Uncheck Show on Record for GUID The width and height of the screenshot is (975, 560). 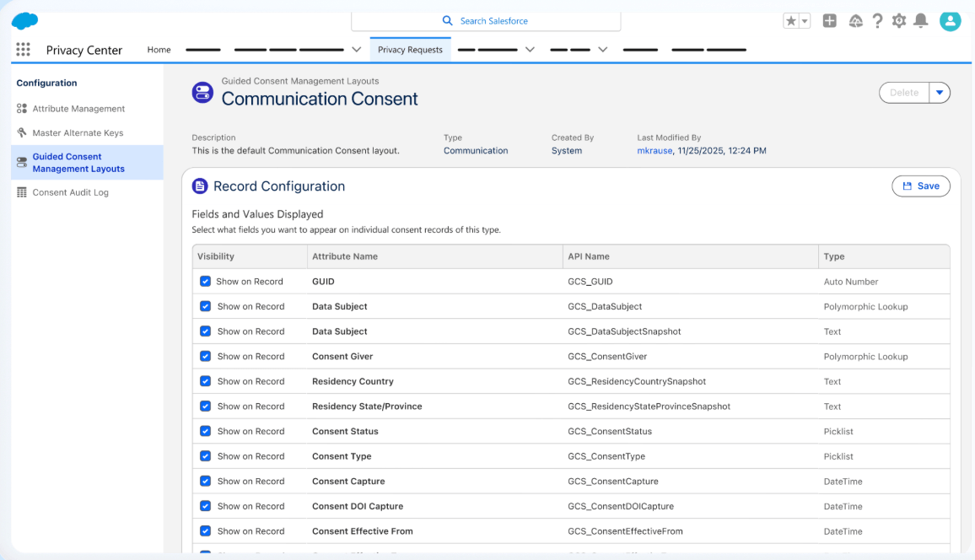click(x=205, y=281)
